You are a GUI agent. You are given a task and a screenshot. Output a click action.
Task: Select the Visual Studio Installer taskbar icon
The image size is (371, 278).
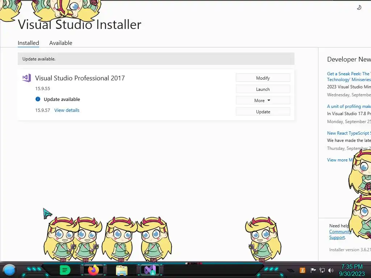pos(150,270)
